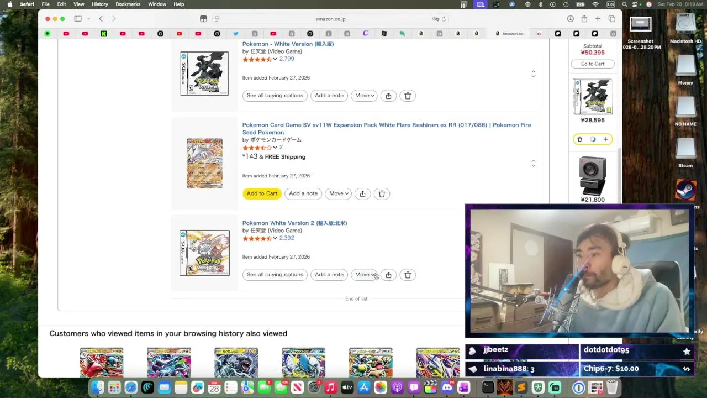
Task: Remove Pokemon White from mini cart sidebar
Action: (579, 139)
